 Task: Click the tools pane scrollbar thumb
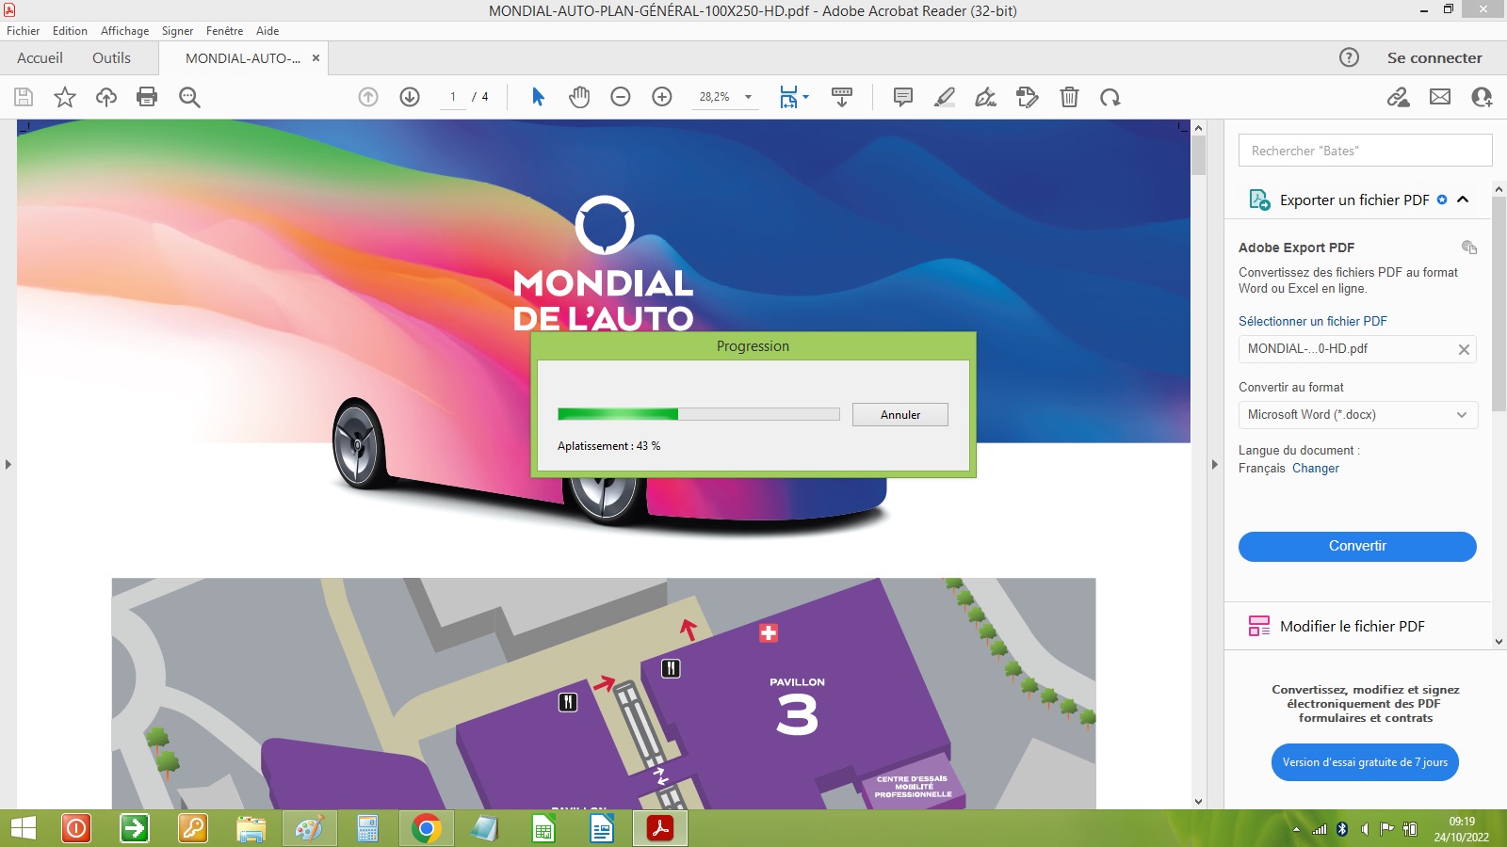1499,304
